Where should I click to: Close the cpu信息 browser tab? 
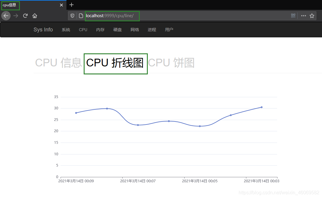[x=61, y=5]
